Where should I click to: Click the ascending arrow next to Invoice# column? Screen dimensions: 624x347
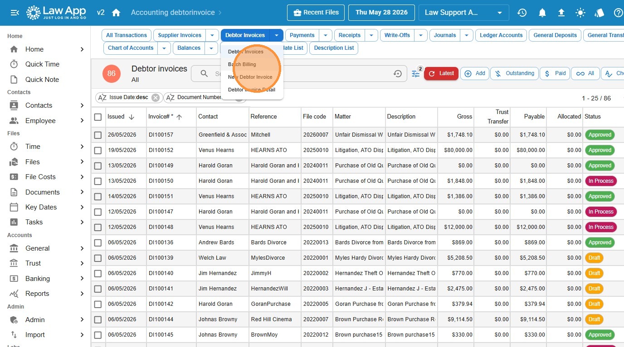click(179, 117)
